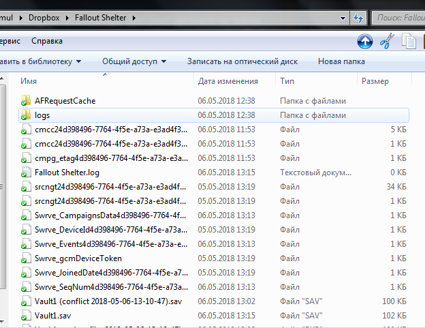Select the logs folder icon
The width and height of the screenshot is (425, 328).
[x=25, y=115]
